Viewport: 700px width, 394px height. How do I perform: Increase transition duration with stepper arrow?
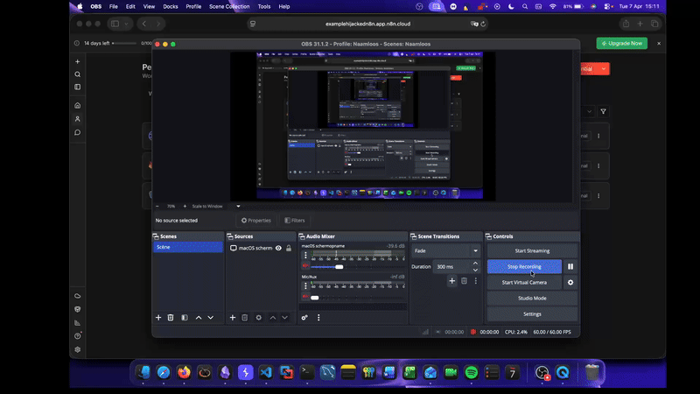[475, 263]
